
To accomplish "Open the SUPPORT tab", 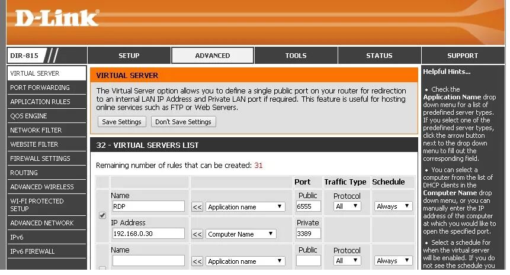I will 463,56.
